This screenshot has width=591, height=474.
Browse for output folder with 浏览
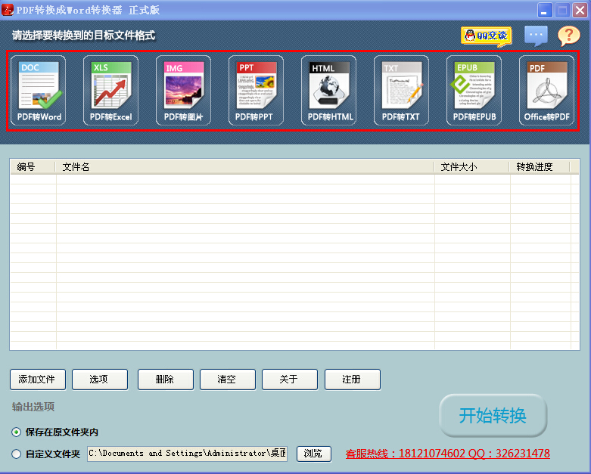(x=314, y=454)
